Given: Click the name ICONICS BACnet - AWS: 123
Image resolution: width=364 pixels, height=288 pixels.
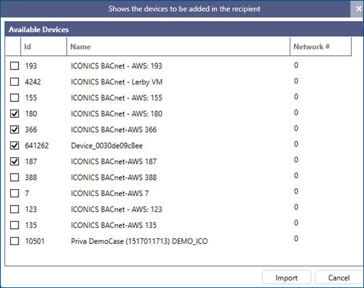Looking at the screenshot, I should (117, 210).
